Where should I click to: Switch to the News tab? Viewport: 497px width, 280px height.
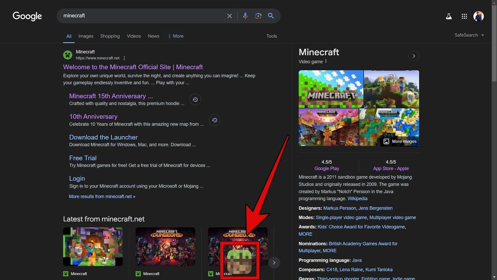tap(153, 36)
